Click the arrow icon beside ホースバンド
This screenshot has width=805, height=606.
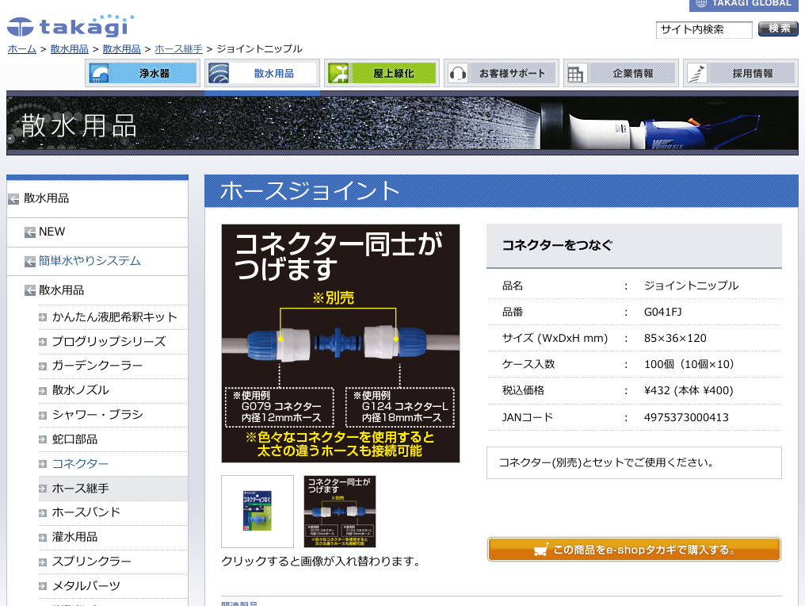43,513
